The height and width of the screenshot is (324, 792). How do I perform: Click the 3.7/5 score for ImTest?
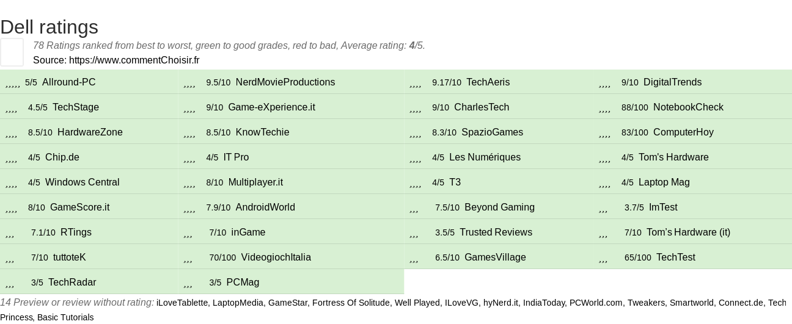pyautogui.click(x=634, y=207)
